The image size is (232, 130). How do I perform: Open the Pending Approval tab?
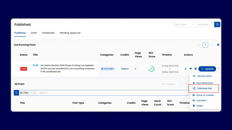[70, 33]
